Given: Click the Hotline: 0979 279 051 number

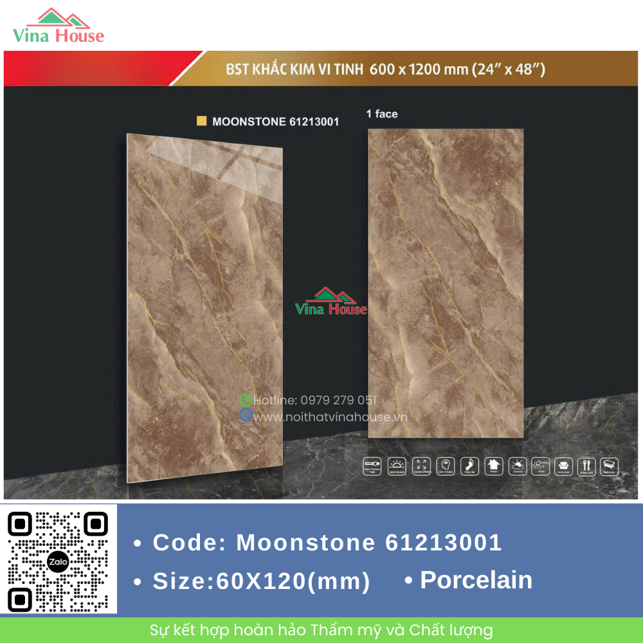Looking at the screenshot, I should (314, 400).
